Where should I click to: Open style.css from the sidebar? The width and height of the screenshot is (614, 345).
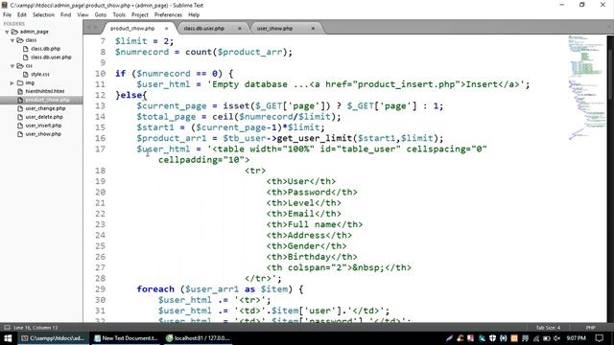point(40,75)
